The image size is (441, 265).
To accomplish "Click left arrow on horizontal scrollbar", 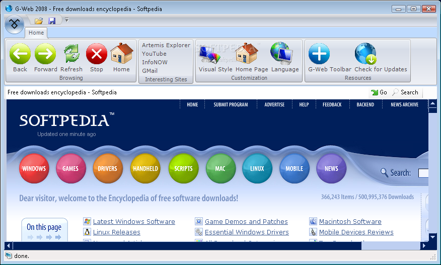I will (9, 246).
